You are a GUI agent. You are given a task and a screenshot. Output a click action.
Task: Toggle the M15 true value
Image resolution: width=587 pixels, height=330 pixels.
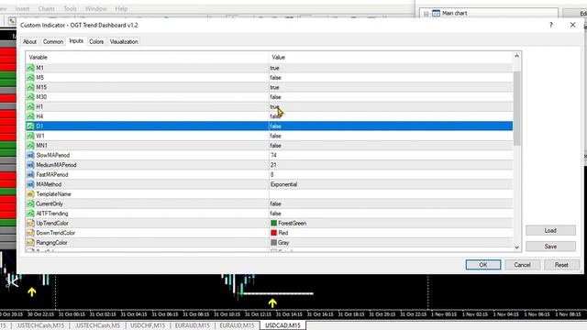274,87
